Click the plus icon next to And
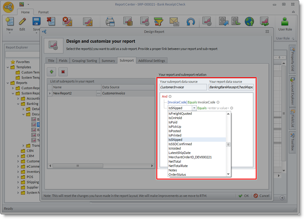 click(x=170, y=96)
